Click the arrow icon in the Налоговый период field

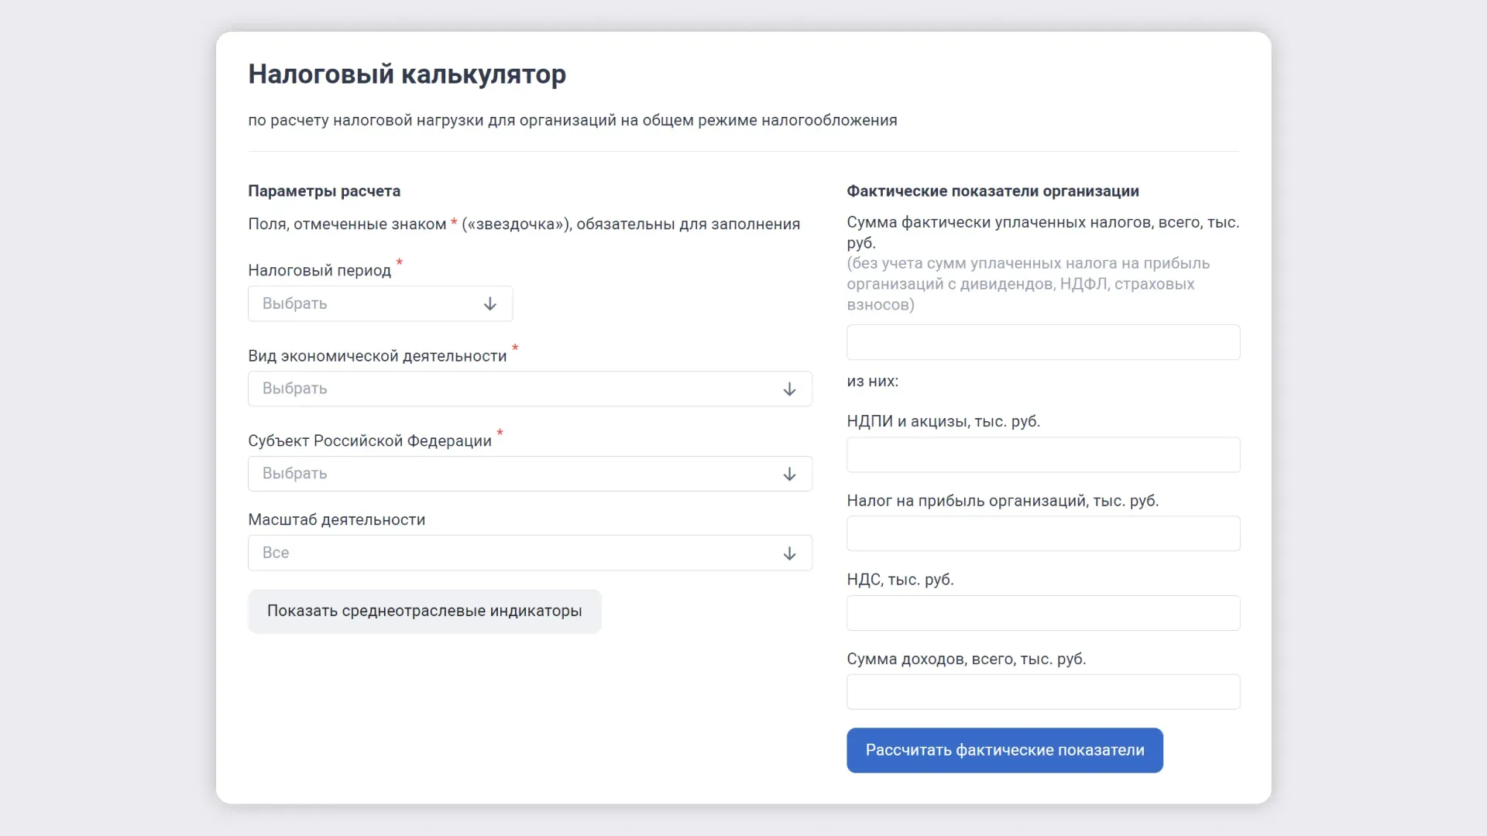point(489,303)
